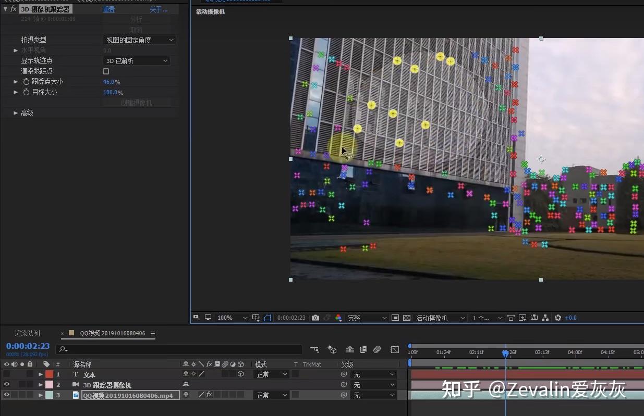This screenshot has height=416, width=644.
Task: Toggle the transparency grid icon
Action: pos(407,318)
